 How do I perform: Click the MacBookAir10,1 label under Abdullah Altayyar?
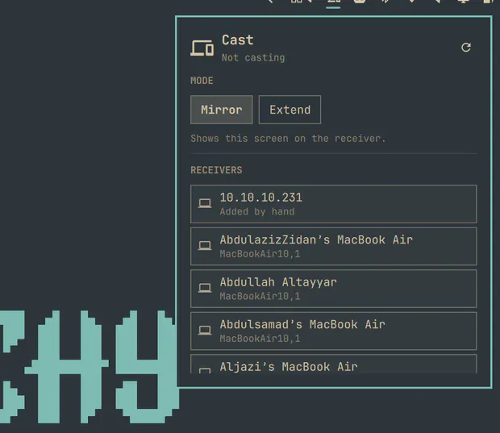click(260, 296)
